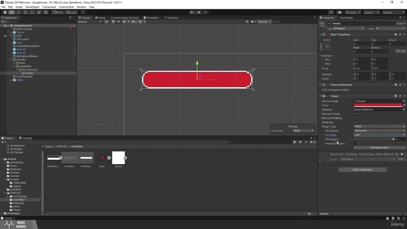Open the Window menu
The height and width of the screenshot is (229, 407).
pyautogui.click(x=81, y=7)
